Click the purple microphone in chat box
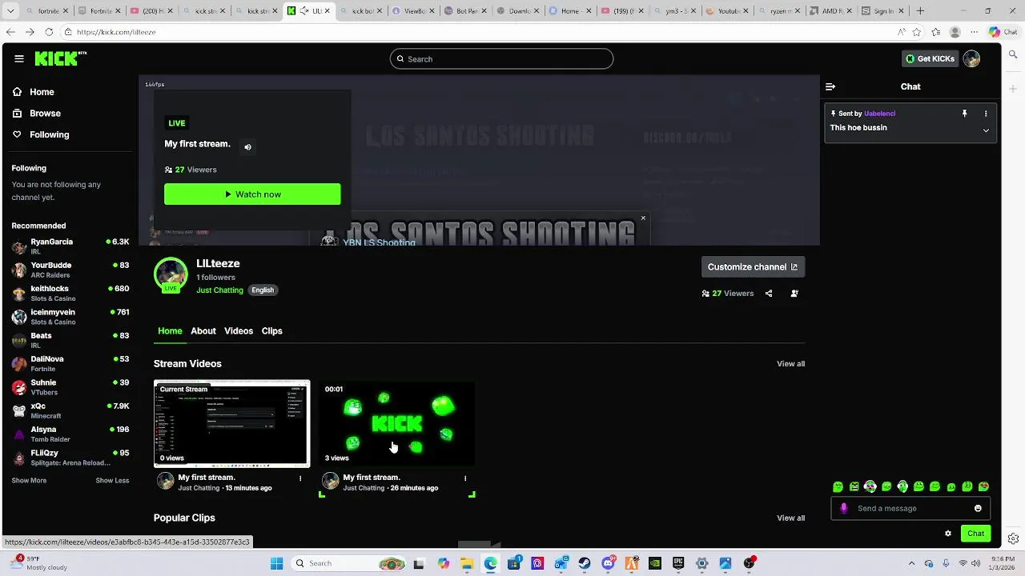Screen dimensions: 1025x576 point(844,508)
